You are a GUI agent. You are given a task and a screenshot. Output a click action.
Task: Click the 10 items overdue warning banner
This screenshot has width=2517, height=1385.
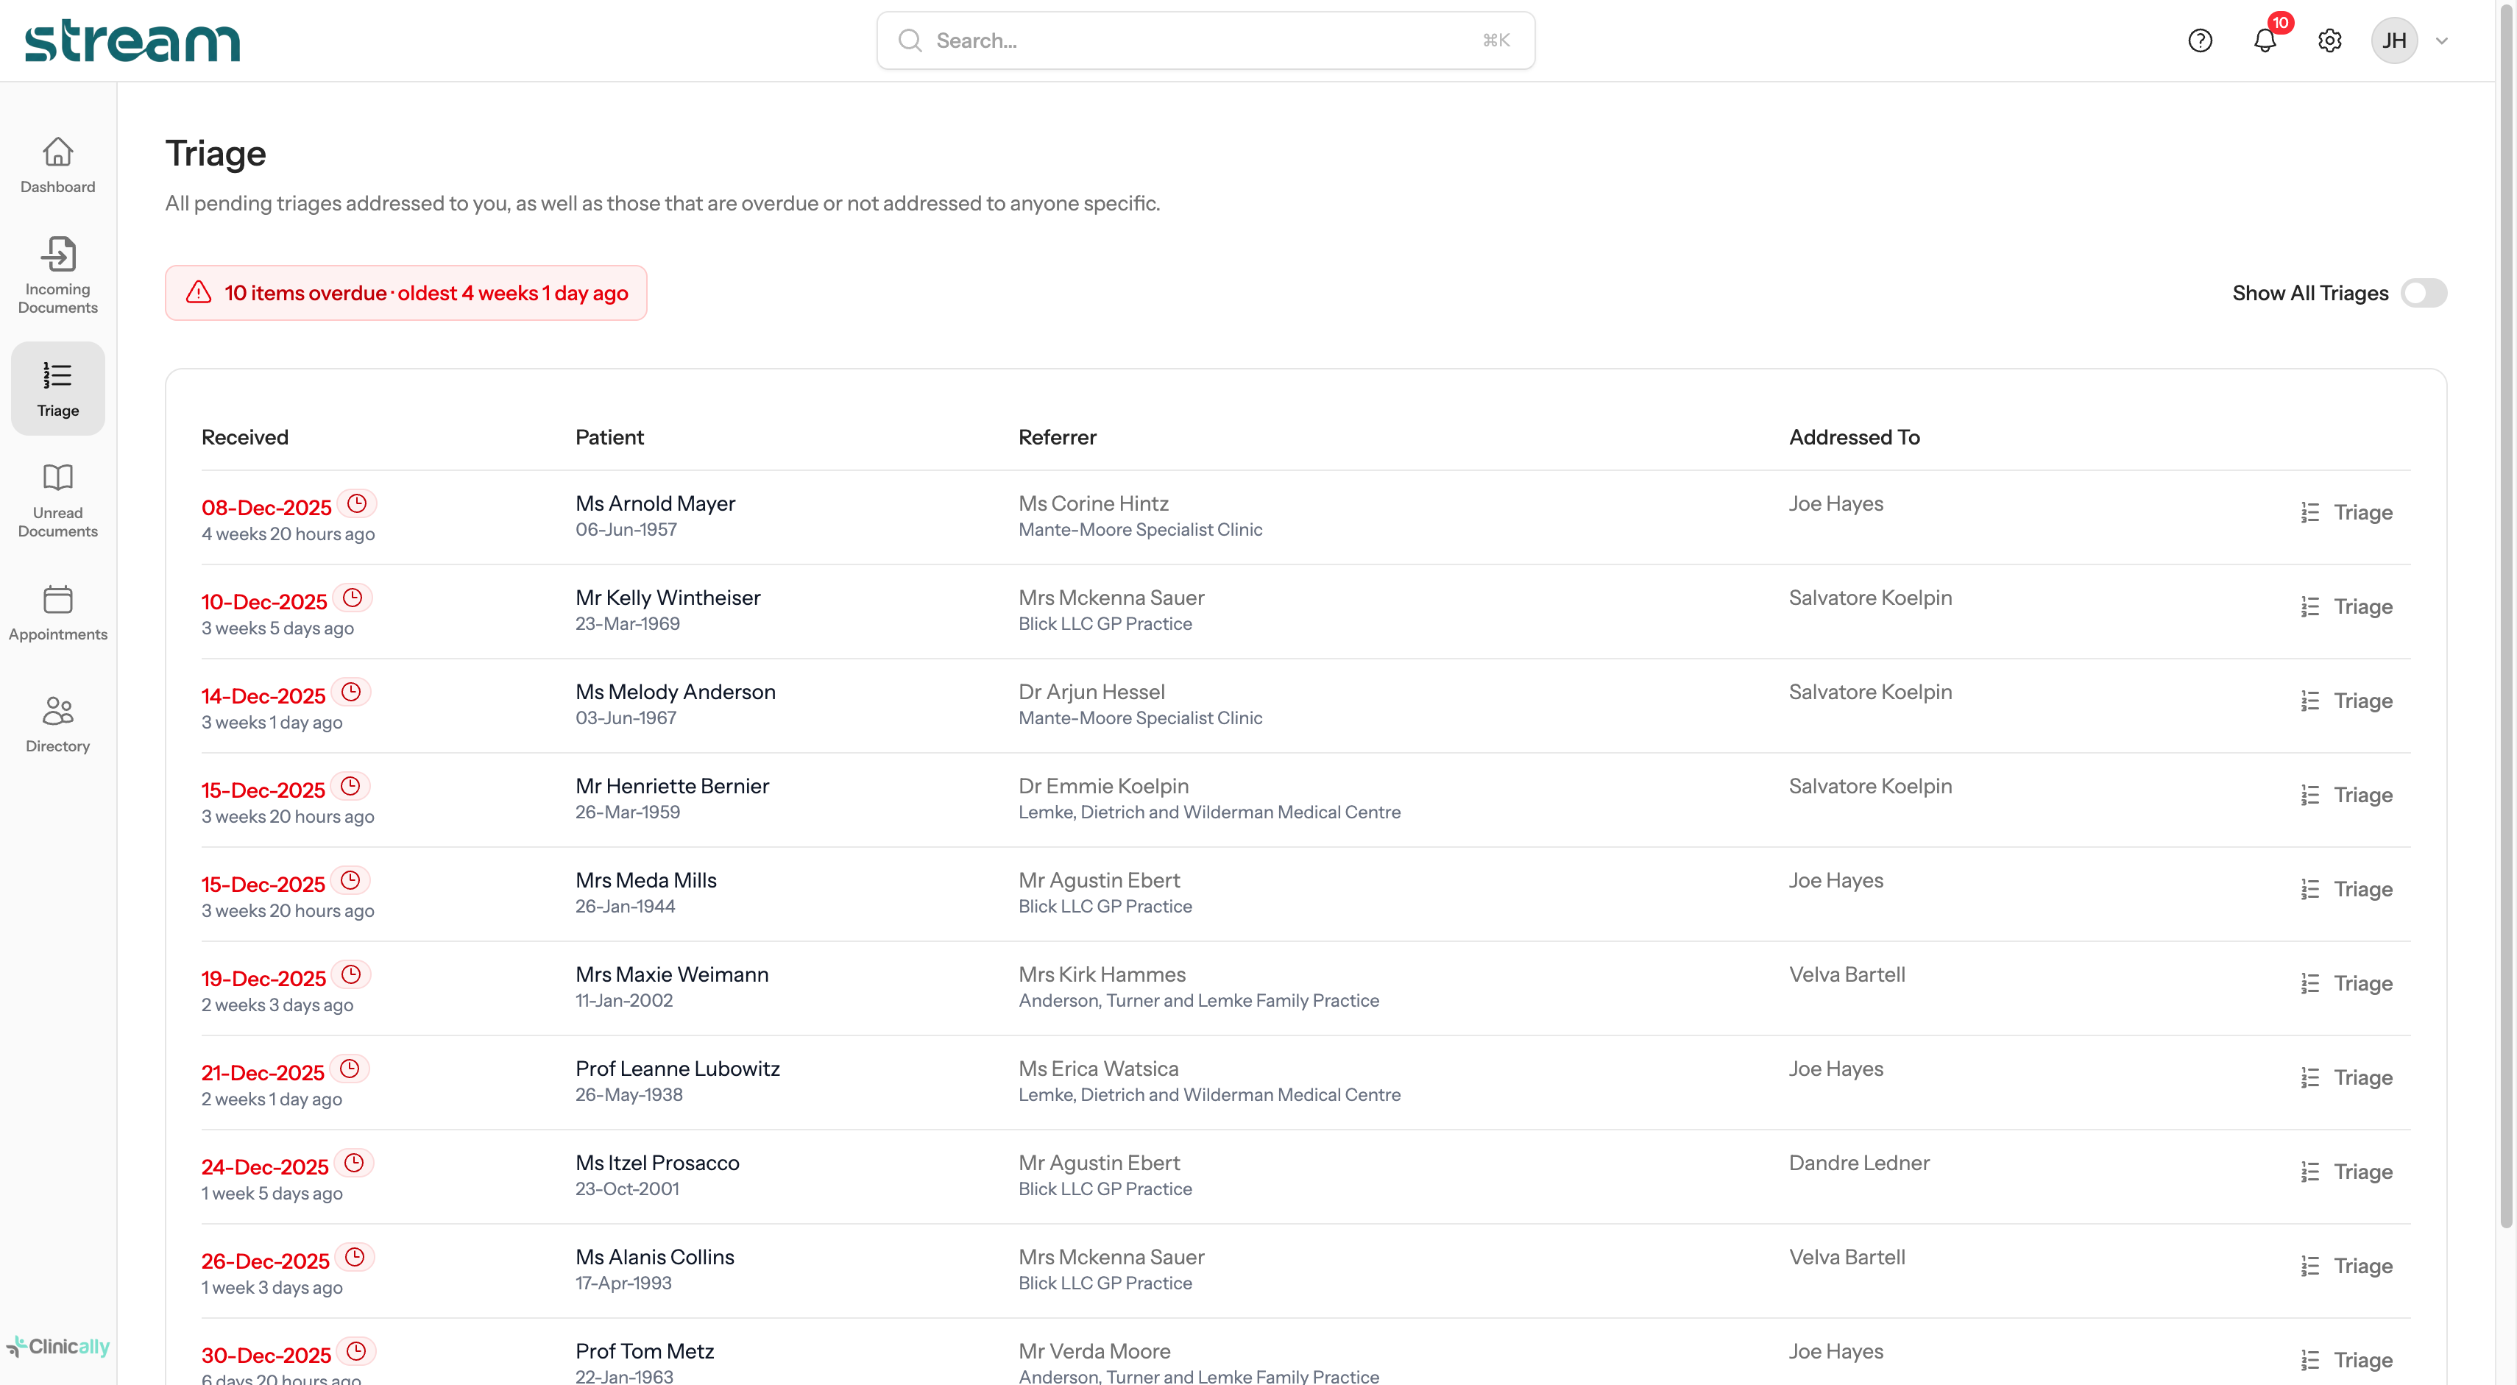pos(406,292)
